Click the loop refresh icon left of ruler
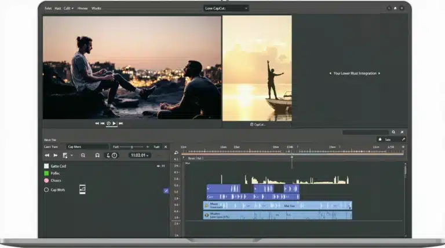 [176, 153]
